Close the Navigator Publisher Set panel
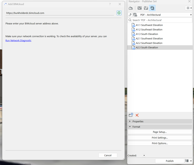194x165 pixels. tap(189, 1)
